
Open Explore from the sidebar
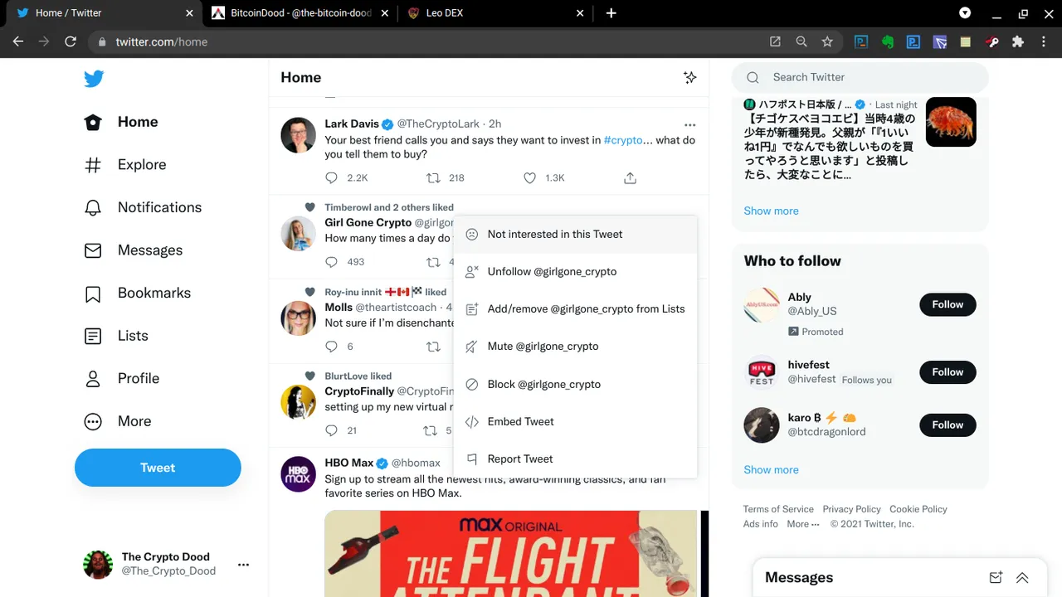(x=125, y=165)
